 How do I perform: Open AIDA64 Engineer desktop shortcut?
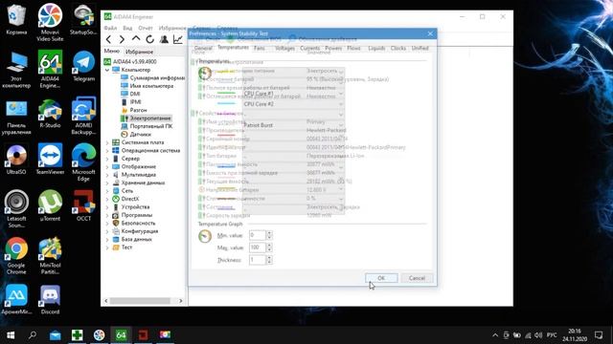[x=50, y=70]
